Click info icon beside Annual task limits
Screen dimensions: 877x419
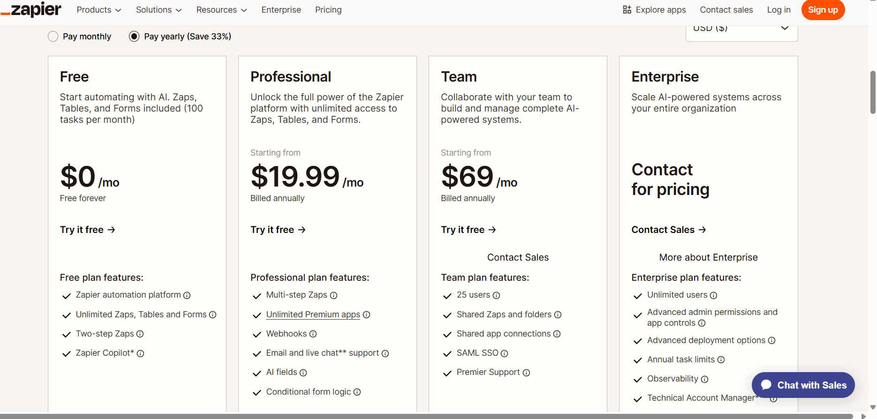(x=721, y=359)
